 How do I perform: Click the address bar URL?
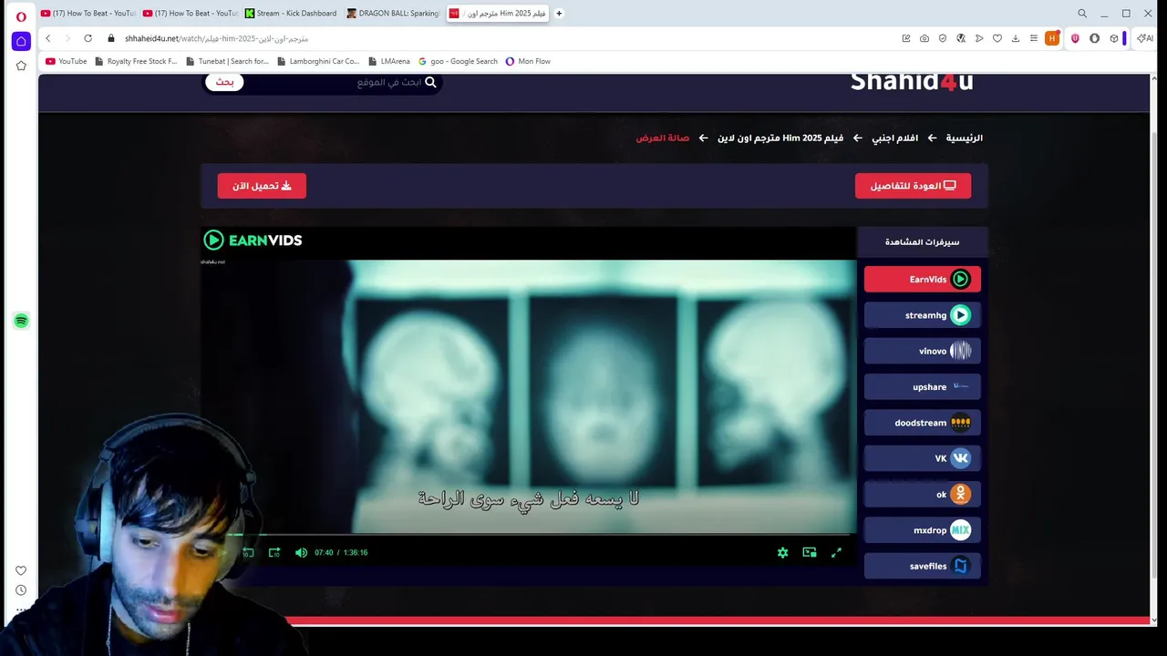tap(217, 38)
